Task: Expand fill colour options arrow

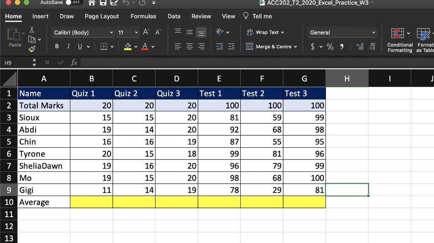Action: 136,47
